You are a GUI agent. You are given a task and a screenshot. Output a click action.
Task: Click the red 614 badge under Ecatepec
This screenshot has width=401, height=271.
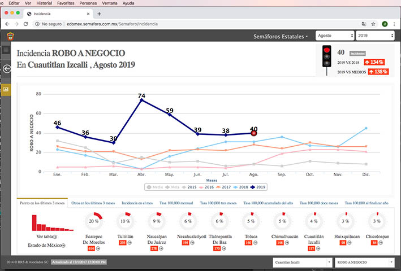[x=91, y=248]
